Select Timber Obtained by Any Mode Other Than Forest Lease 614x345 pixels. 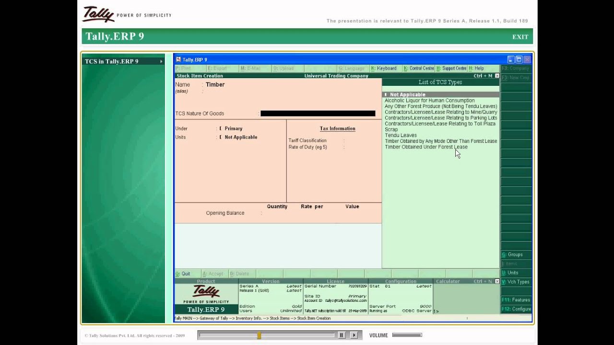tap(440, 141)
